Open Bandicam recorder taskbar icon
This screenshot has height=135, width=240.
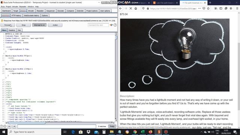[166, 132]
